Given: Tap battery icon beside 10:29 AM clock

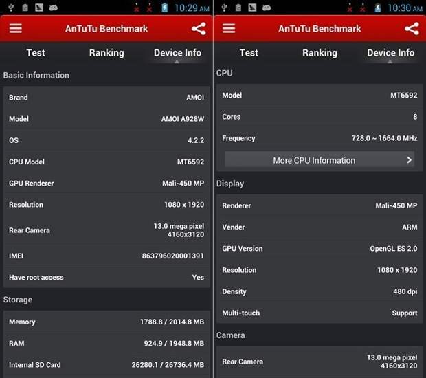Looking at the screenshot, I should tap(164, 8).
